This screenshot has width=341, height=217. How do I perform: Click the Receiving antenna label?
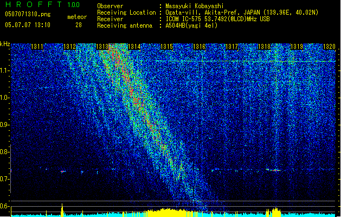(x=125, y=25)
